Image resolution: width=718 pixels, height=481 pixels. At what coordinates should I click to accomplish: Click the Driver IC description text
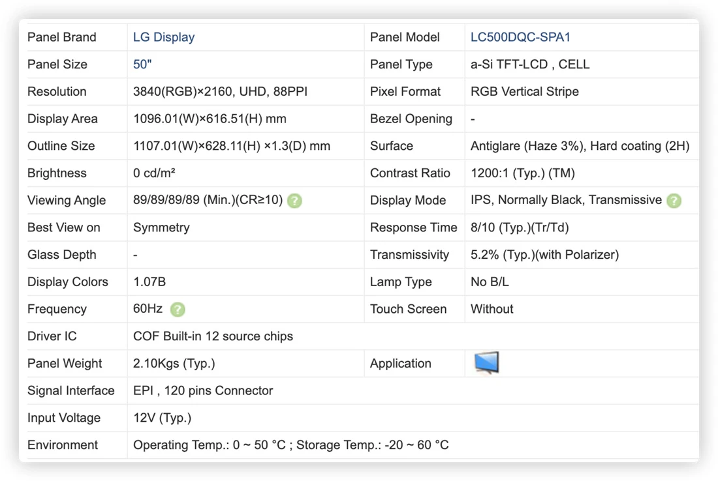(213, 336)
